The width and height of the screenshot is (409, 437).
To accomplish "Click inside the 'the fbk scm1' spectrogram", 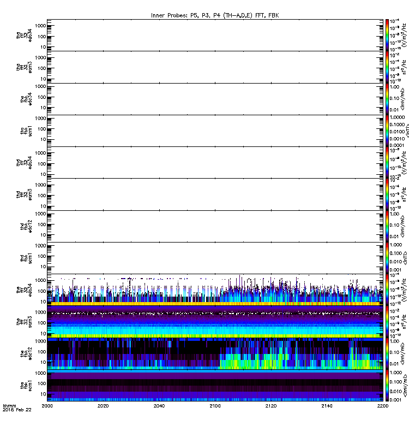I will [x=215, y=385].
